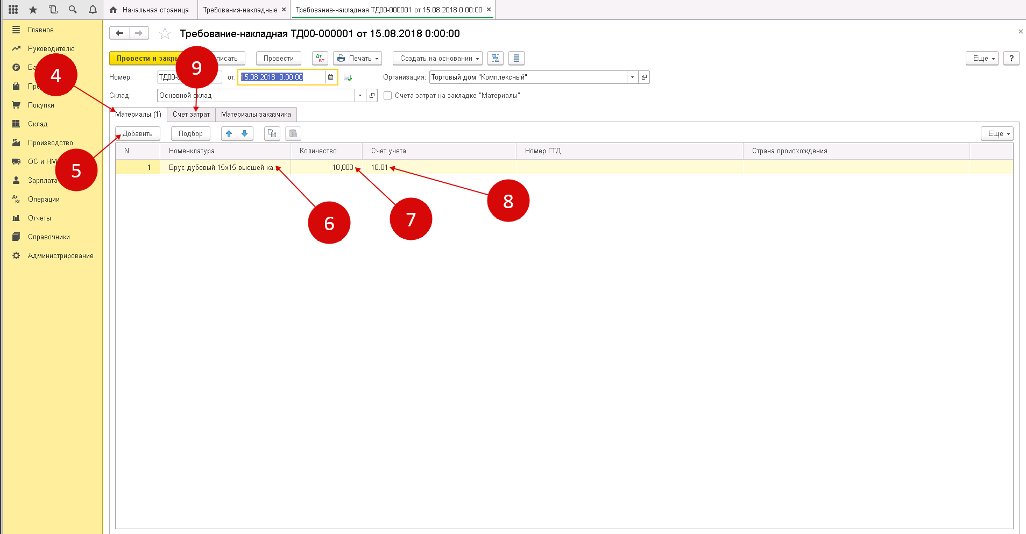Click the Счет учета column header

click(x=439, y=151)
